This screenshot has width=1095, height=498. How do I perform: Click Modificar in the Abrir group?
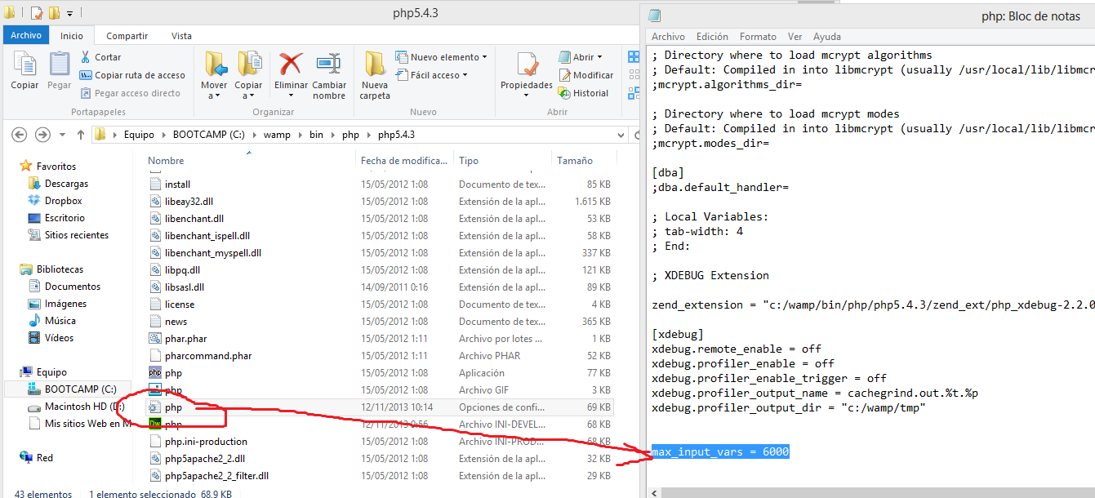(x=585, y=75)
